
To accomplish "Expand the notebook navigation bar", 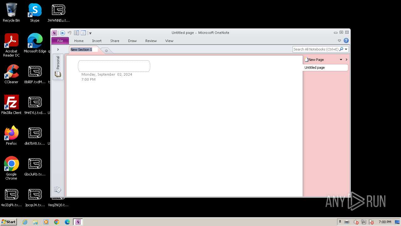I will 58,50.
